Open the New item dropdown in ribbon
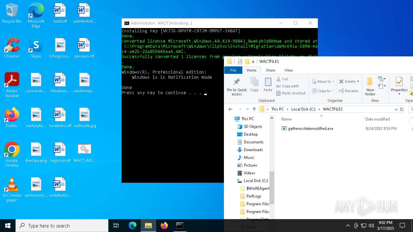Image resolution: width=413 pixels, height=232 pixels. [382, 79]
